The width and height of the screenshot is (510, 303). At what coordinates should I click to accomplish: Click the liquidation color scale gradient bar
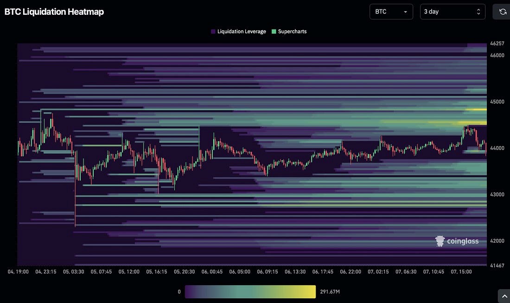point(250,291)
